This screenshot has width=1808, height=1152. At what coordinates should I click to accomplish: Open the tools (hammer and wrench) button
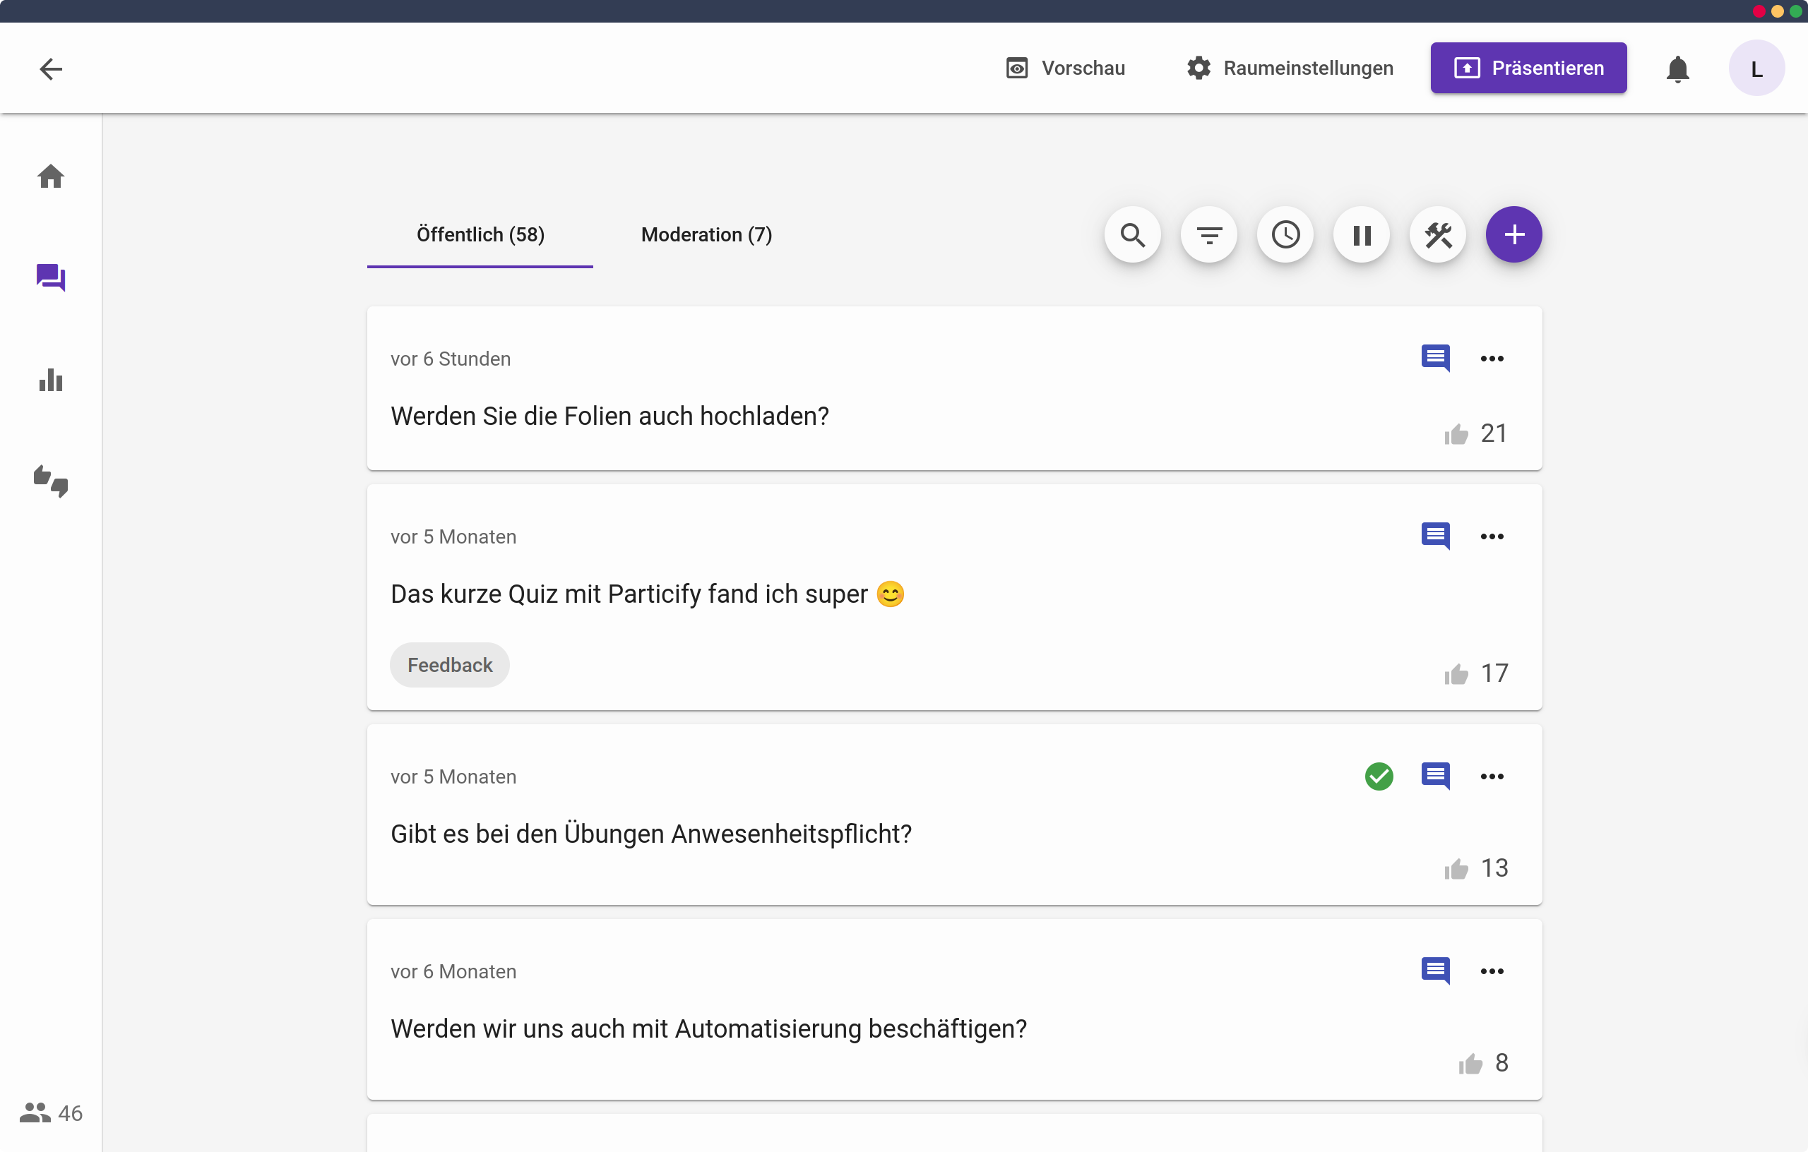pos(1438,235)
